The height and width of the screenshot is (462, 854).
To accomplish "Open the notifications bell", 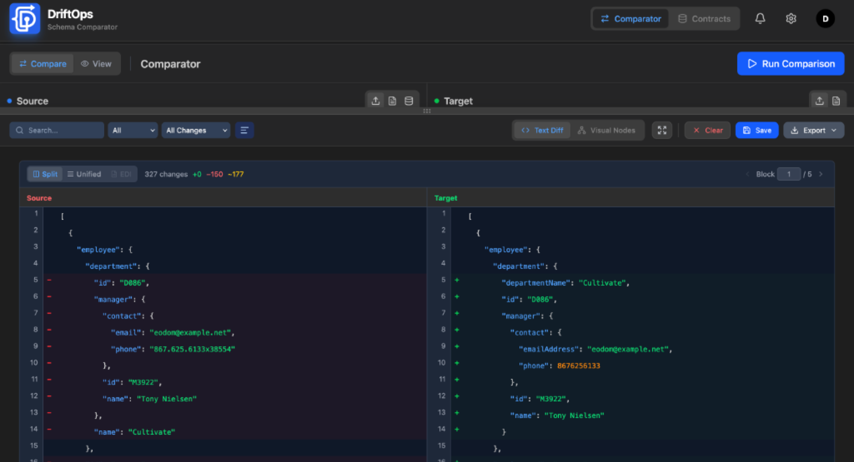I will pyautogui.click(x=760, y=19).
